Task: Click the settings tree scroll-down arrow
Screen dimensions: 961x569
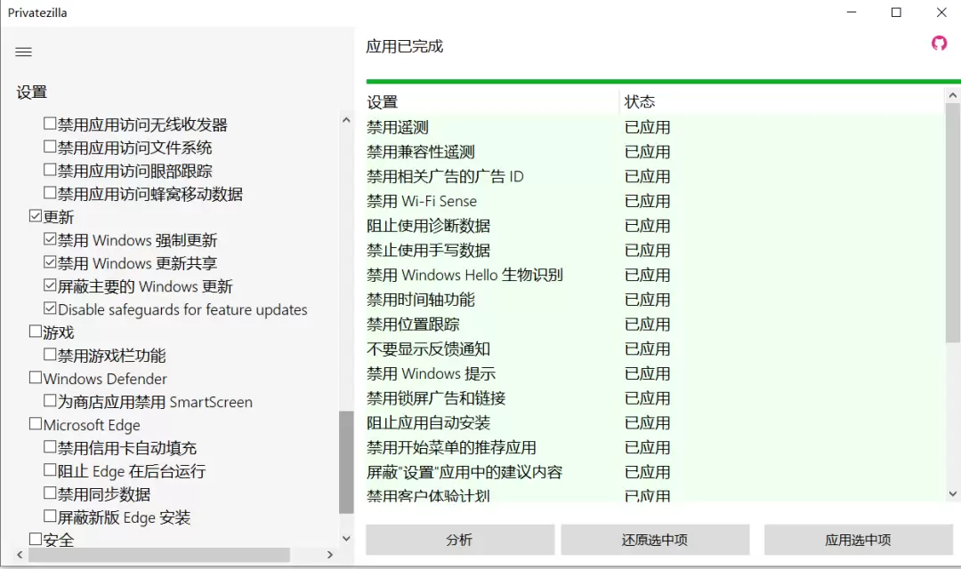Action: pos(346,539)
